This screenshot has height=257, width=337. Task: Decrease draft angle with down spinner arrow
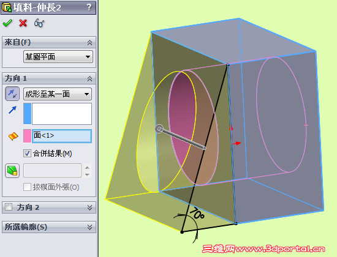point(87,174)
